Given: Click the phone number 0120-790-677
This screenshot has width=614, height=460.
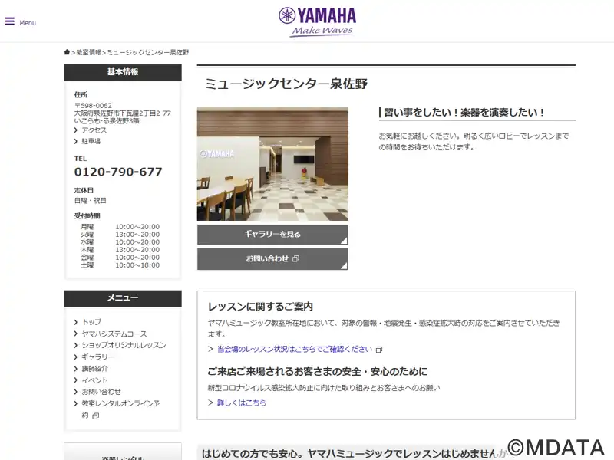Looking at the screenshot, I should [118, 172].
